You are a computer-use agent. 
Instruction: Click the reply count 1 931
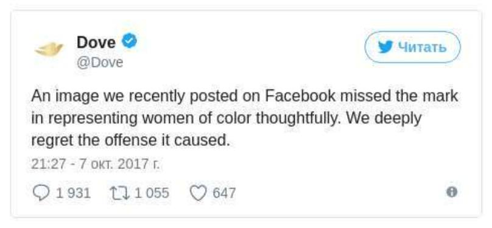pyautogui.click(x=73, y=193)
